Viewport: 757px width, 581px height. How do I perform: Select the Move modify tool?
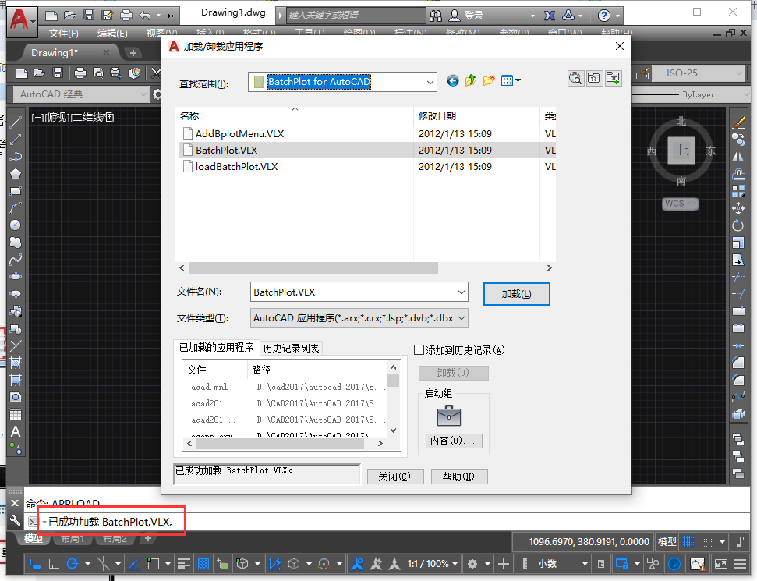738,208
